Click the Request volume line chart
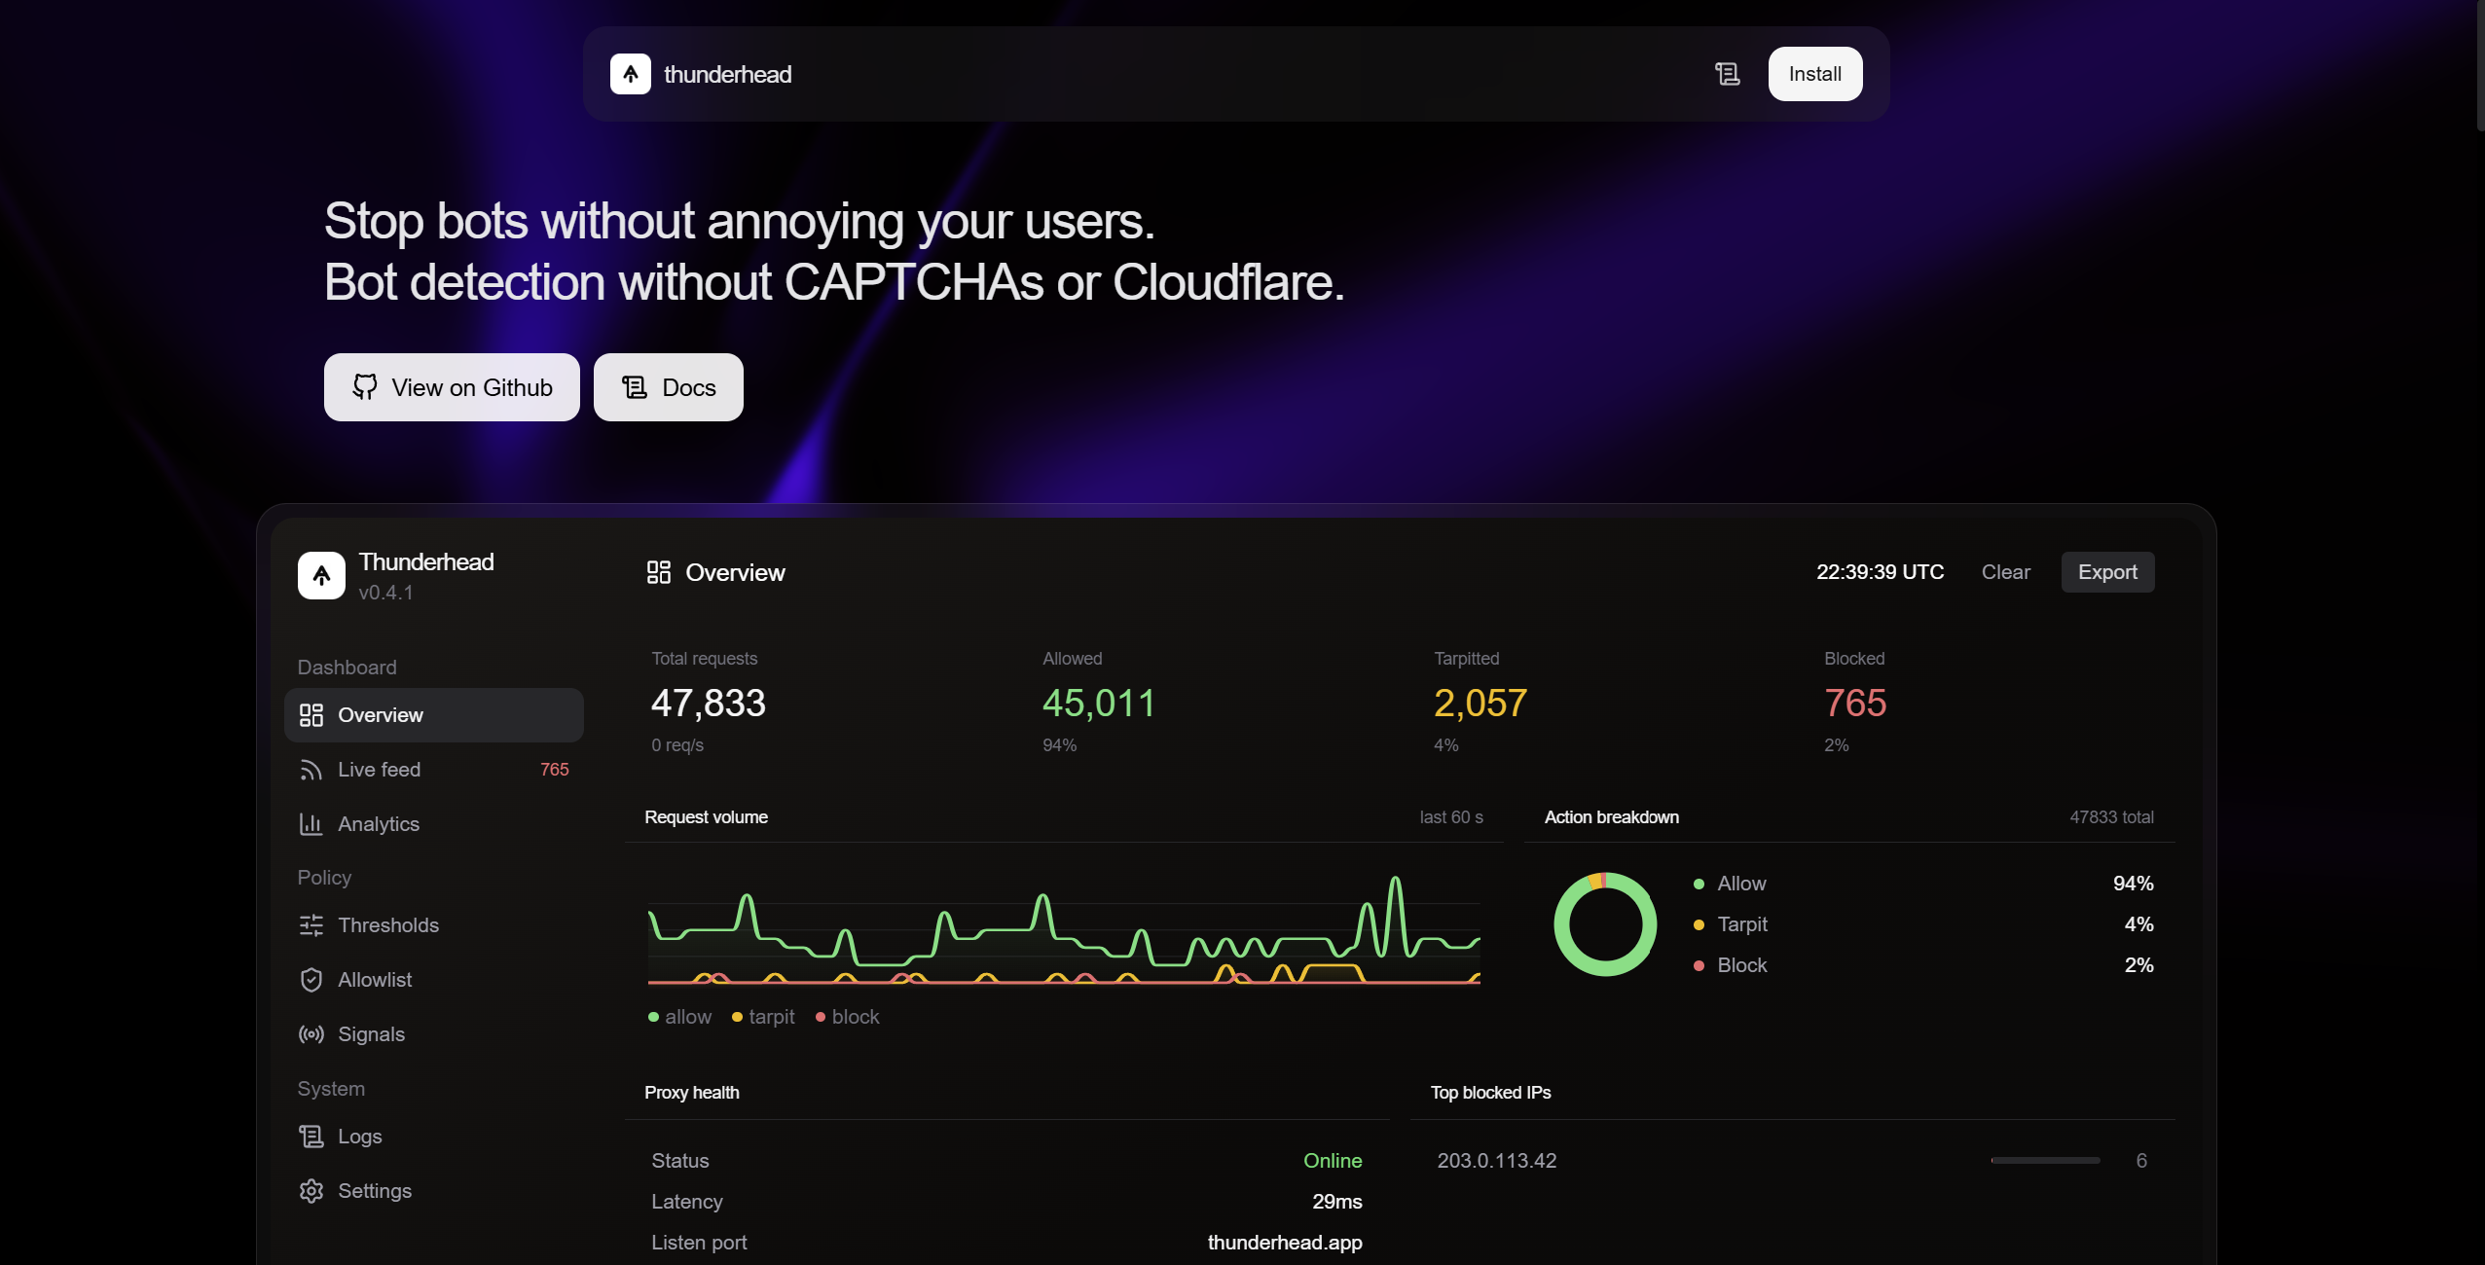 coord(1064,929)
